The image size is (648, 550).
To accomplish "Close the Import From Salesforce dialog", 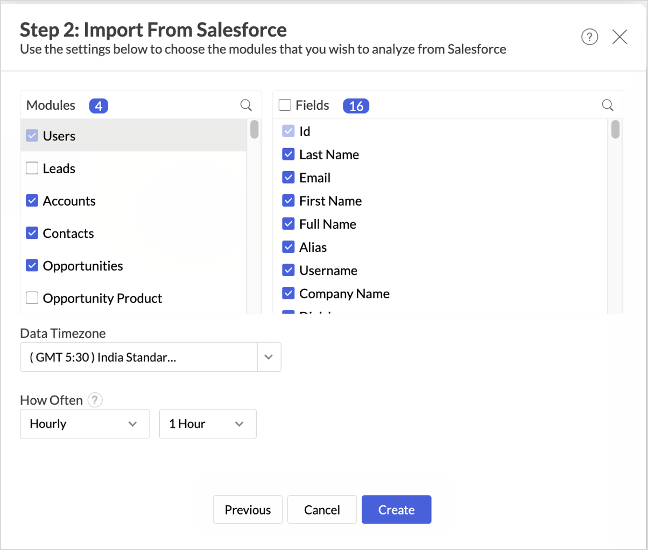I will tap(620, 37).
